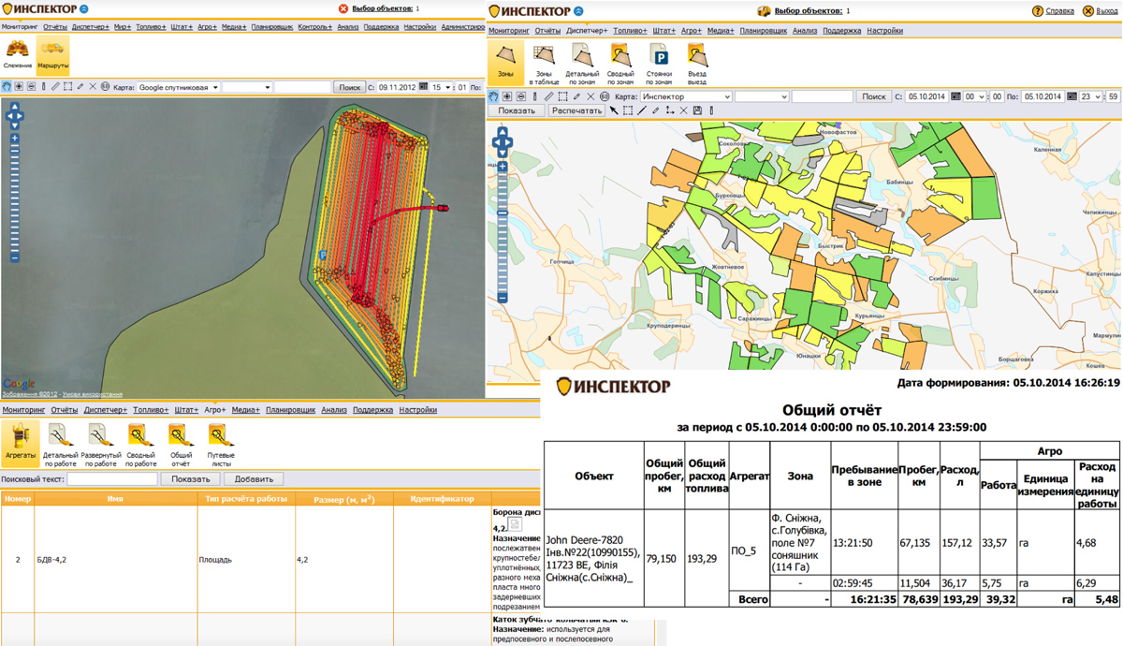This screenshot has width=1123, height=646.
Task: Open Детальный по зонам report
Action: [x=582, y=64]
